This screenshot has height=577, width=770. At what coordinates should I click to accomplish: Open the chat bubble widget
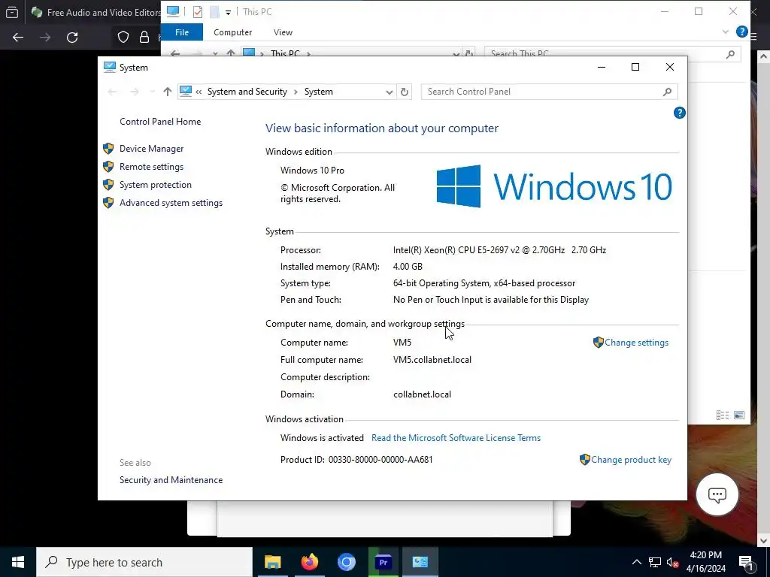[717, 494]
